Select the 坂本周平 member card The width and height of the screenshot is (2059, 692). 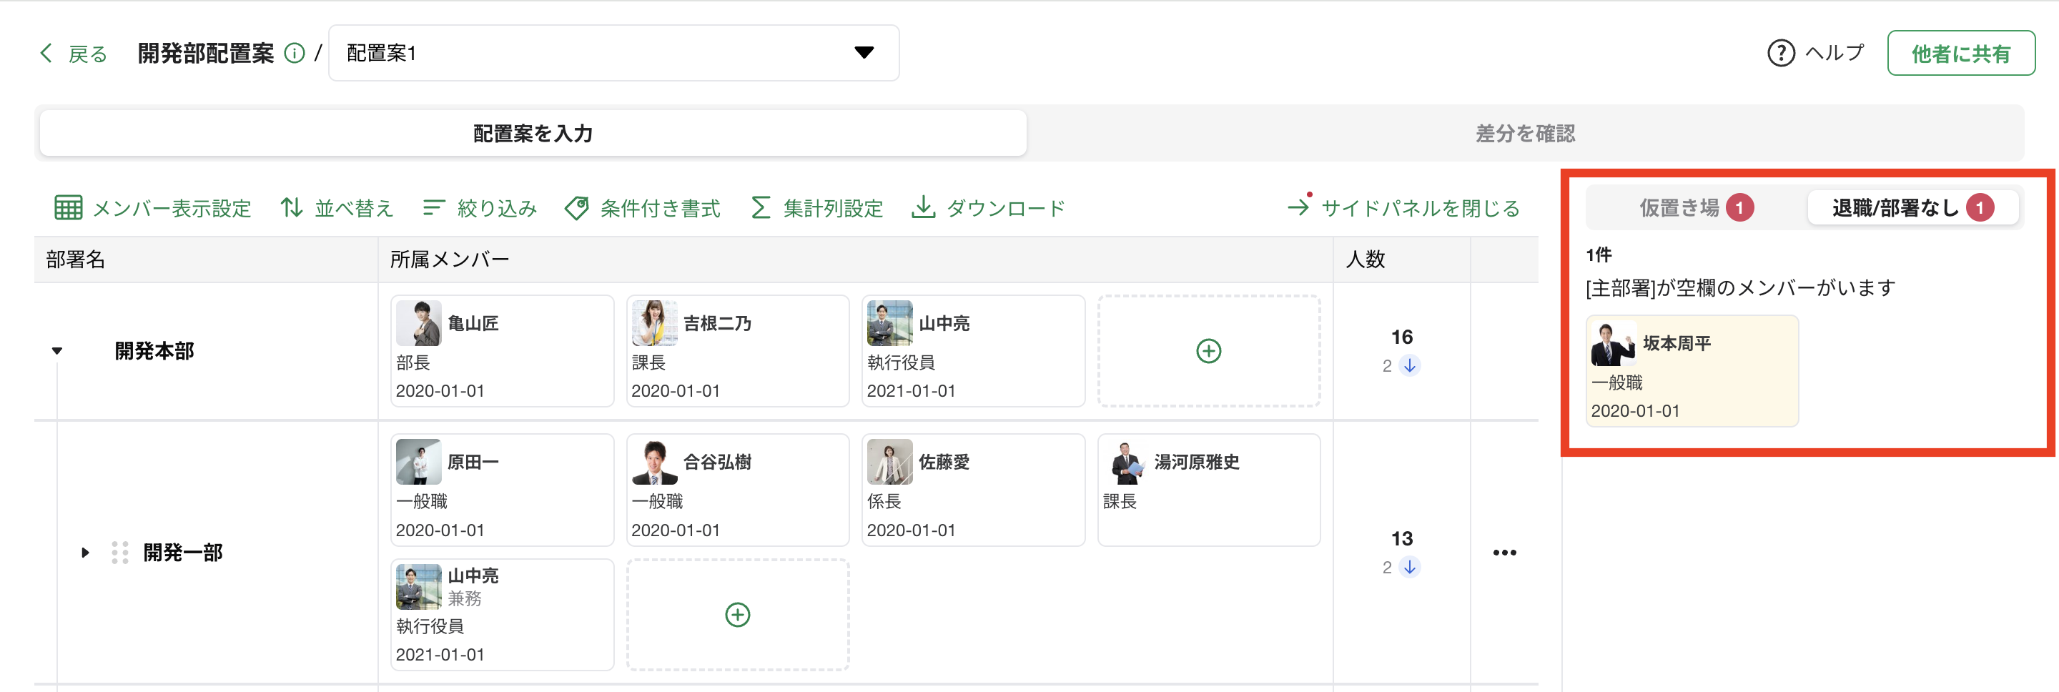coord(1692,371)
